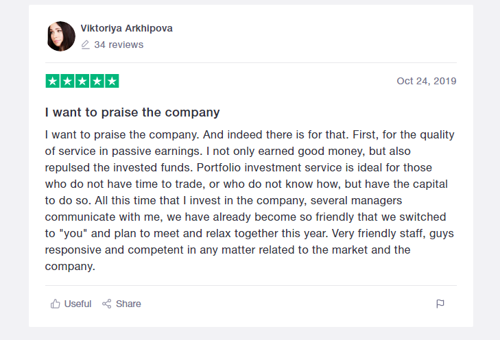This screenshot has width=500, height=340.
Task: Open the review title "I want to praise the company"
Action: [x=132, y=112]
